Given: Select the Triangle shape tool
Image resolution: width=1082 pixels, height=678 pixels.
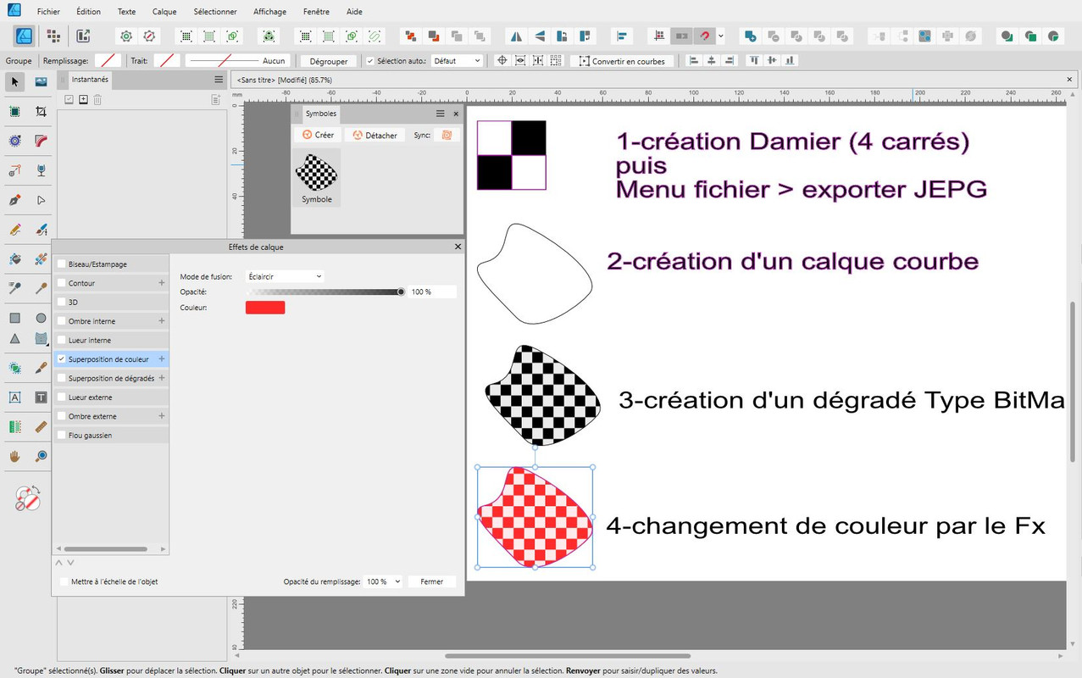Looking at the screenshot, I should [x=14, y=339].
